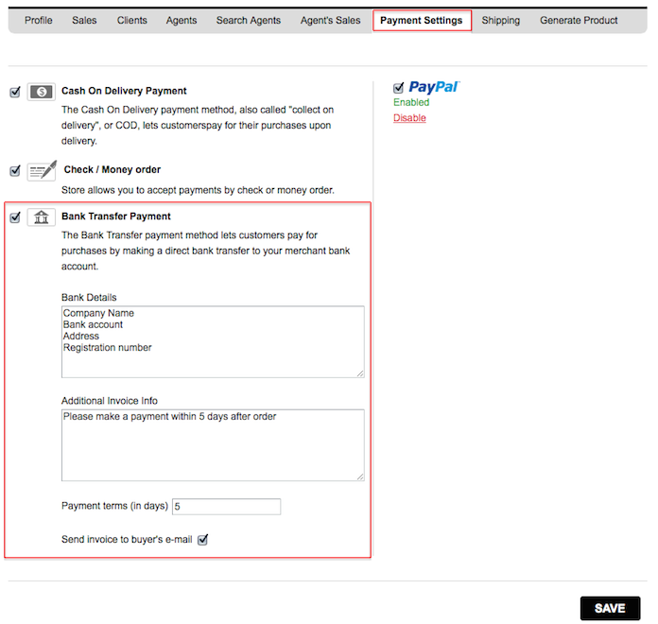658x624 pixels.
Task: Open the Clients tab
Action: point(131,20)
